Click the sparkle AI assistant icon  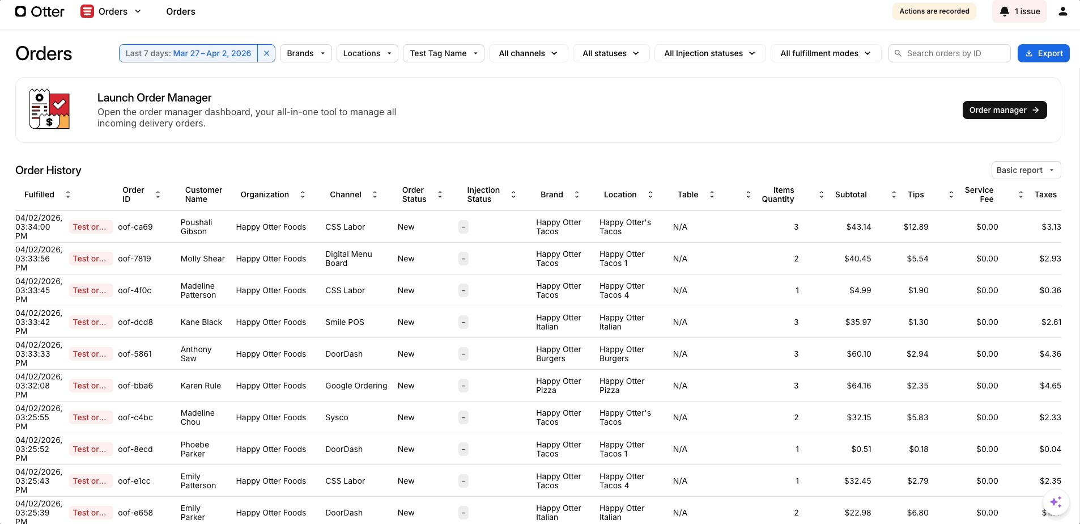coord(1056,502)
